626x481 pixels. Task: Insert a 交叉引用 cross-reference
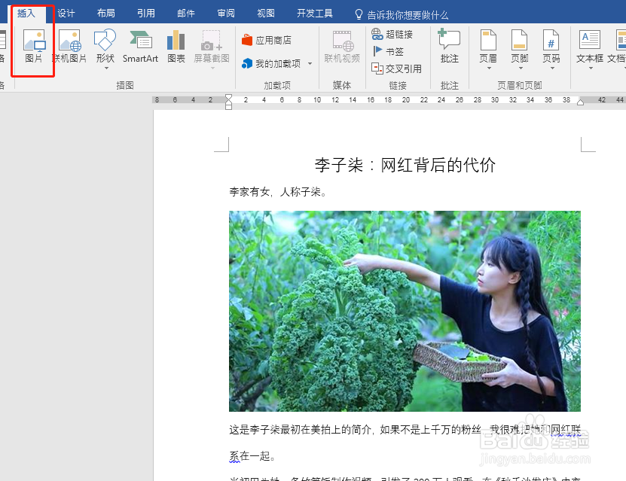click(396, 68)
